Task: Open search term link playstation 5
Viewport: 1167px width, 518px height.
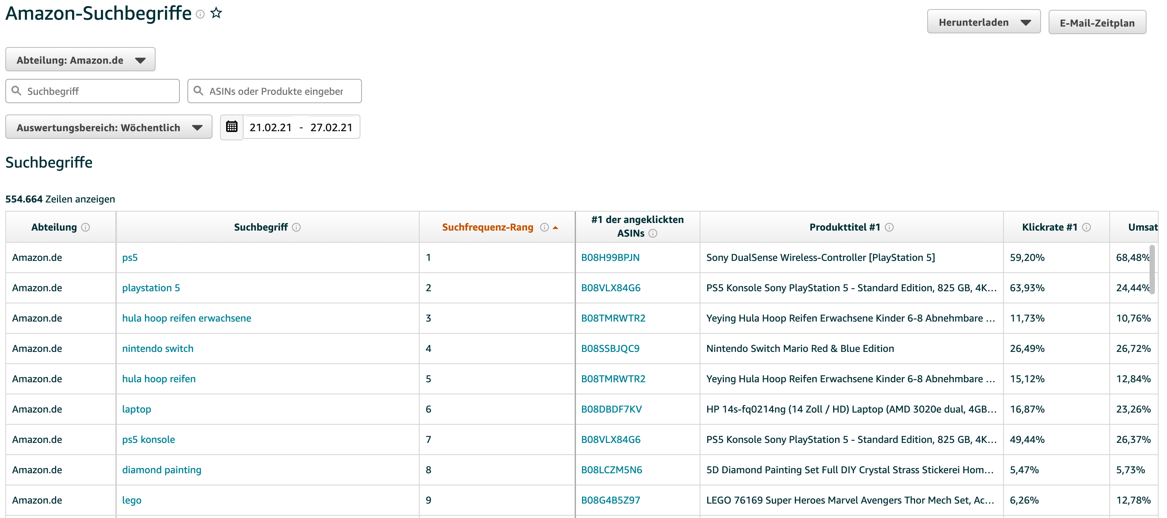Action: coord(151,288)
